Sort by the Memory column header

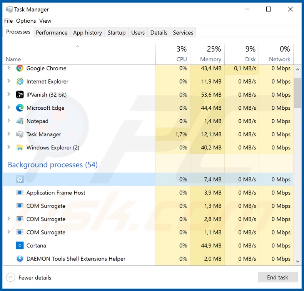pyautogui.click(x=207, y=54)
